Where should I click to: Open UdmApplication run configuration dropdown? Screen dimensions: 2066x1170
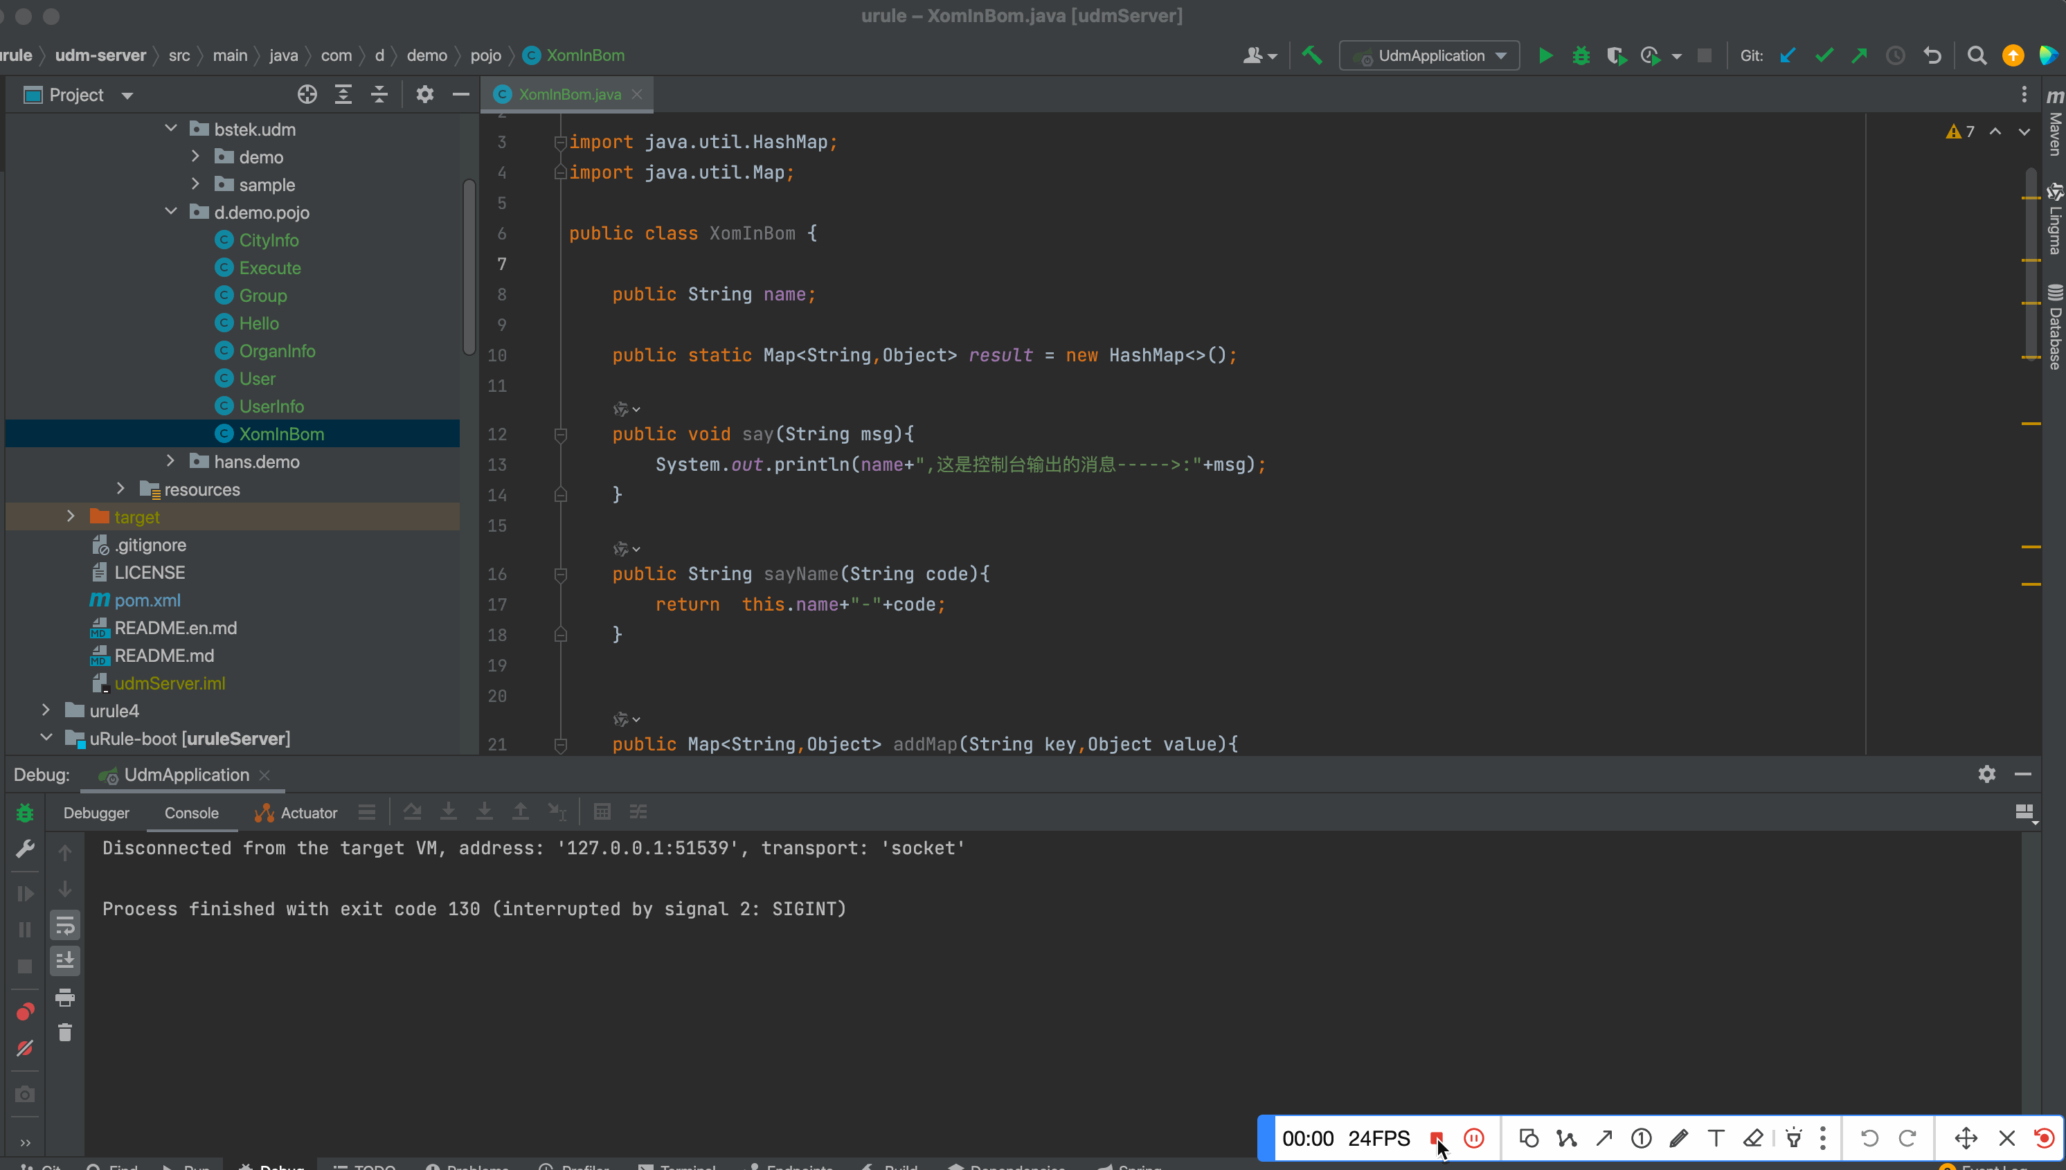tap(1430, 55)
